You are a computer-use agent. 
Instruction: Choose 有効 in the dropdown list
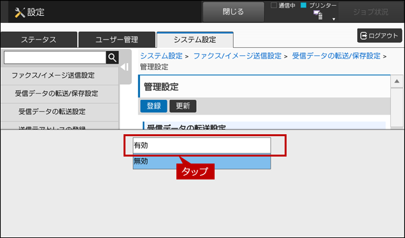[202, 145]
